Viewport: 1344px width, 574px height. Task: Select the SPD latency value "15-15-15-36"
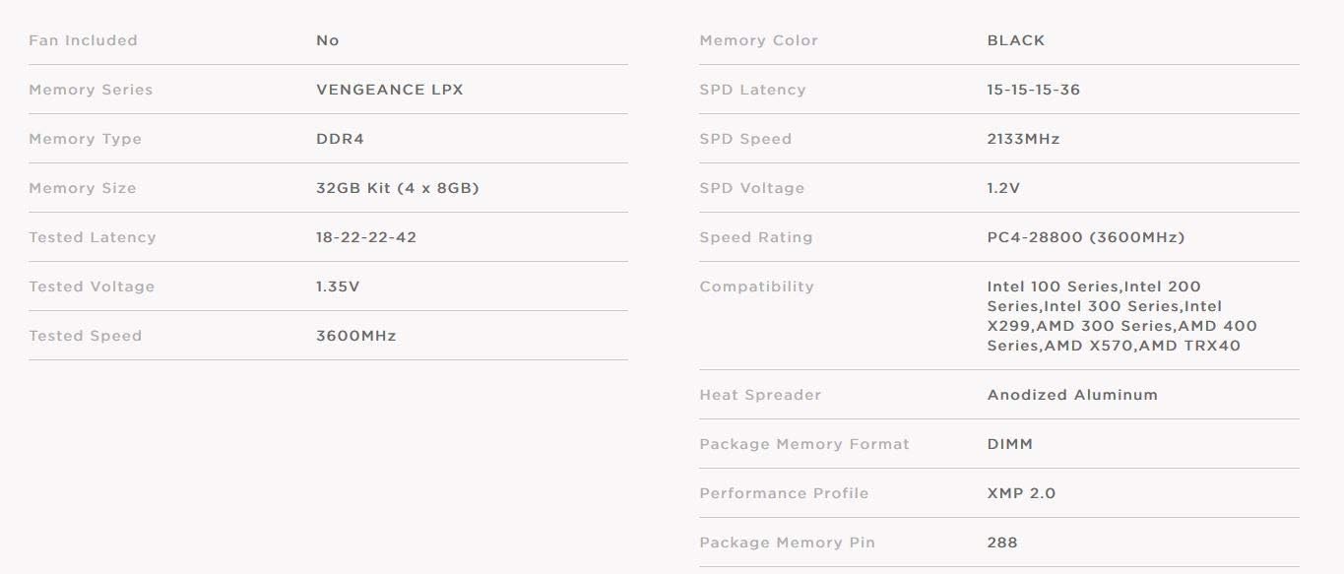(1033, 90)
